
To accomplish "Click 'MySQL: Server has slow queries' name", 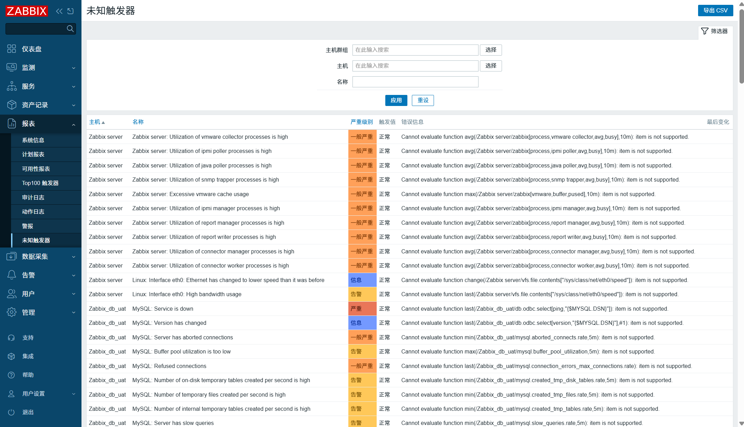I will 173,423.
